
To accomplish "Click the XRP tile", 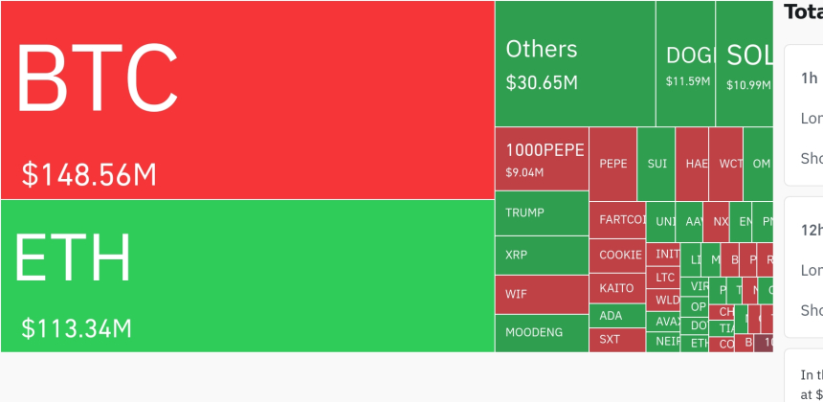I will (x=542, y=256).
